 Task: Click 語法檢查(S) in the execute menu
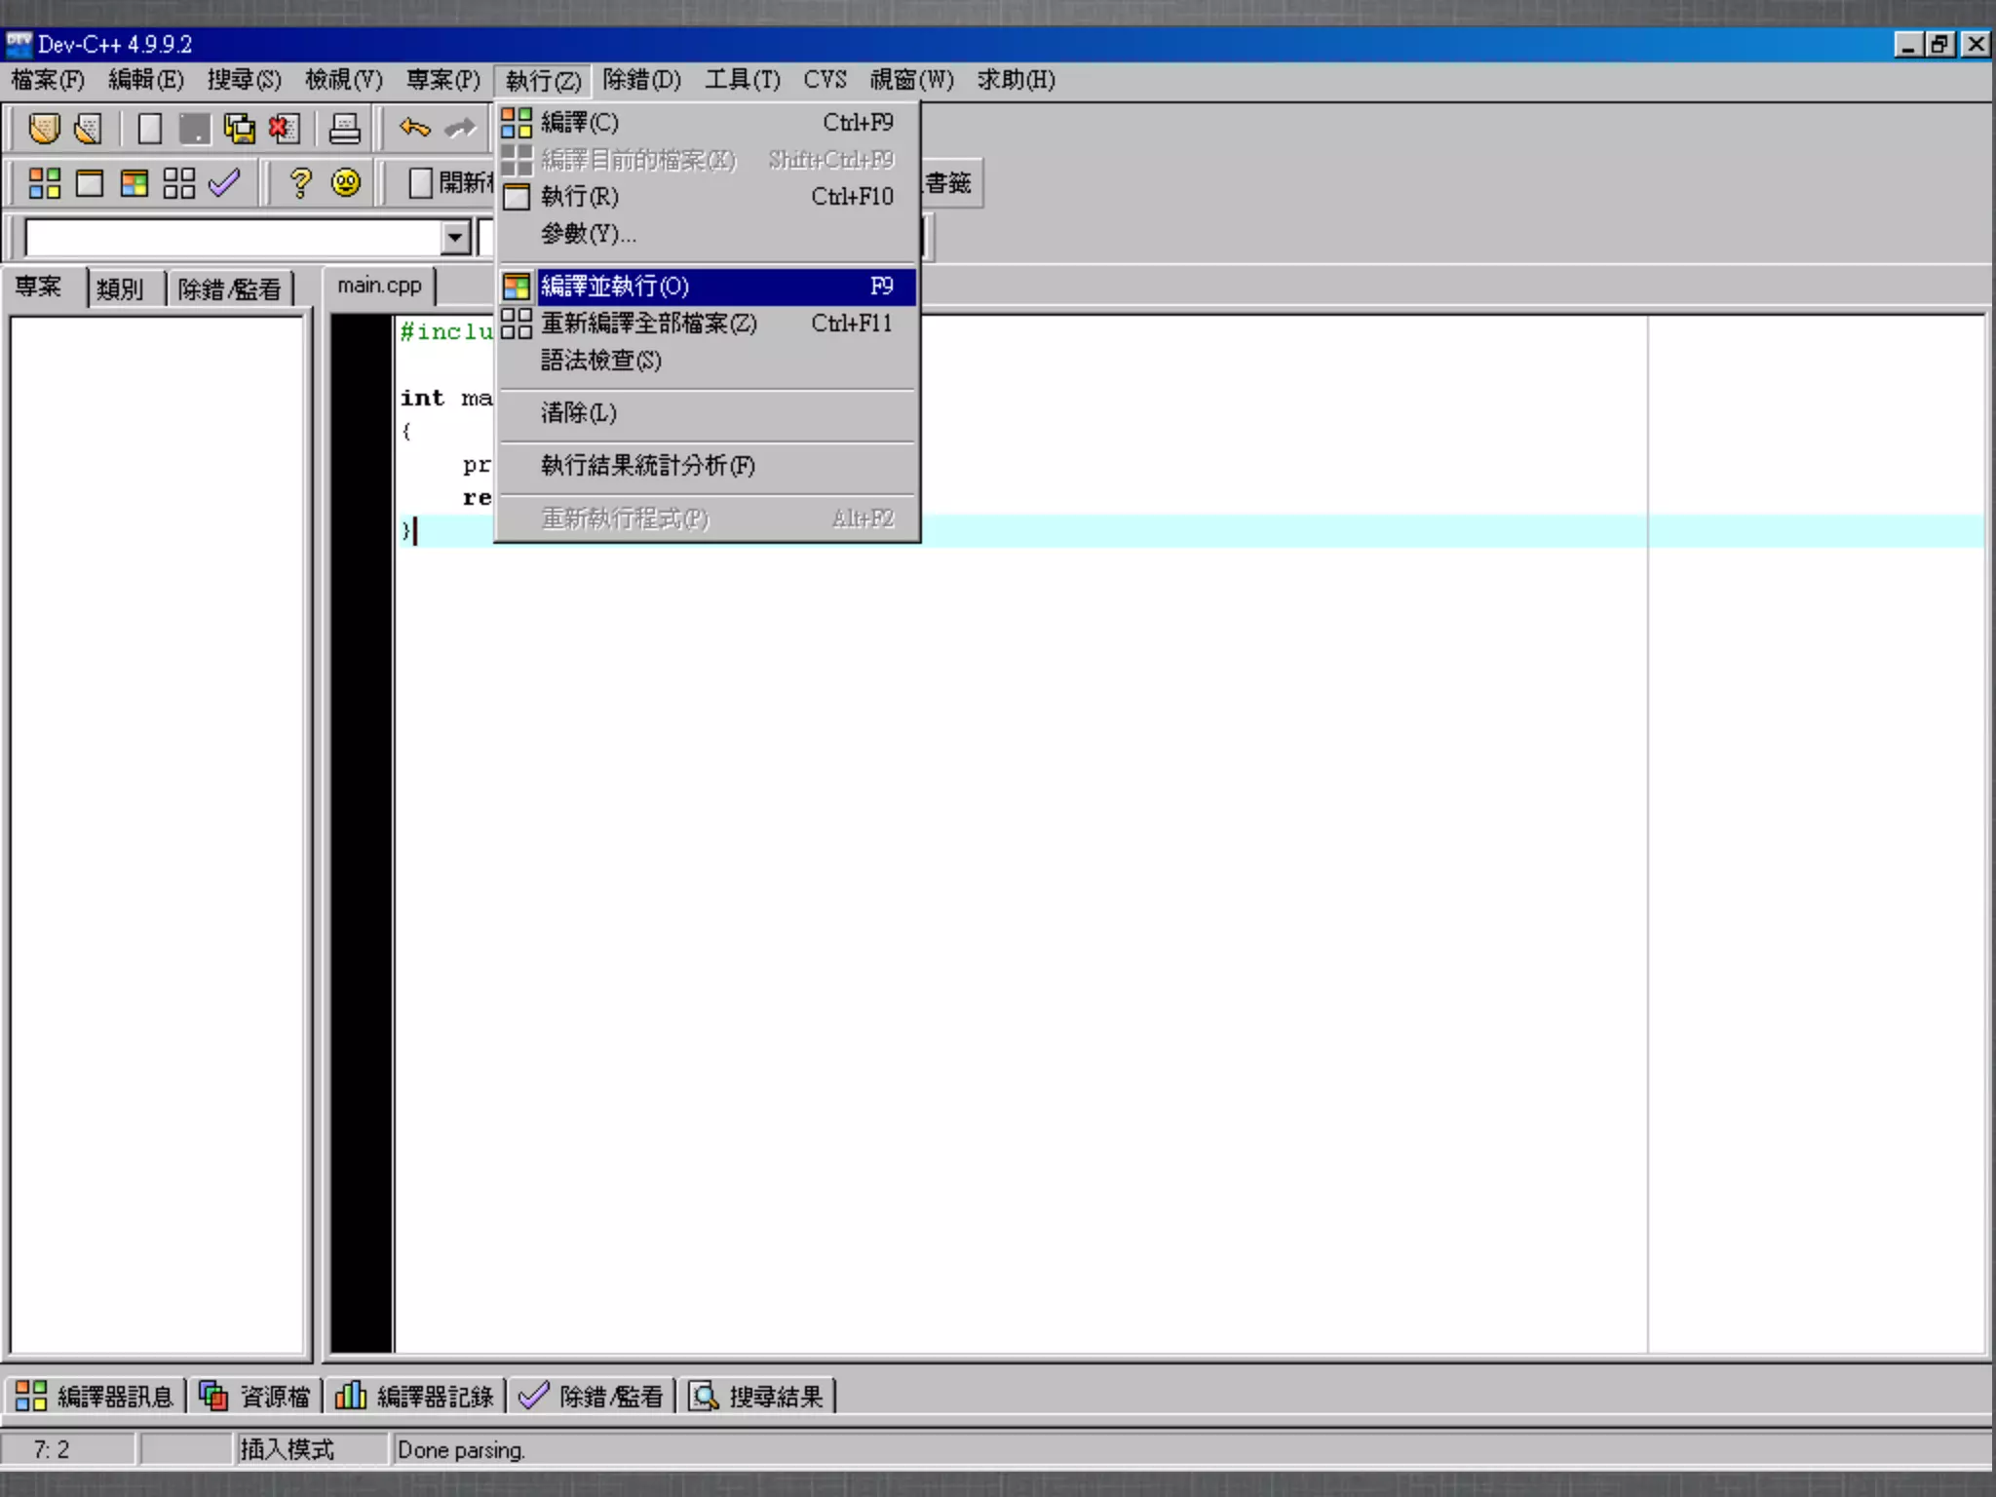click(600, 361)
